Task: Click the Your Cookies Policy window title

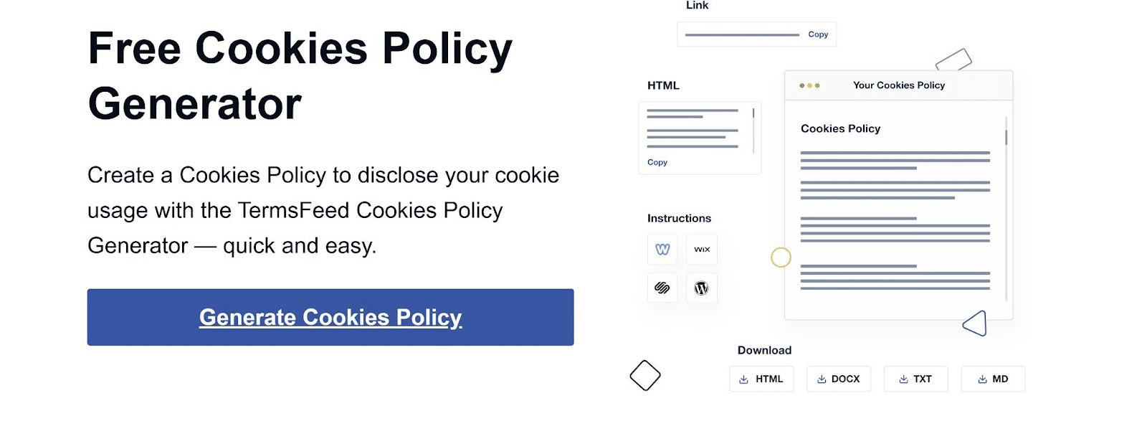Action: [x=899, y=85]
